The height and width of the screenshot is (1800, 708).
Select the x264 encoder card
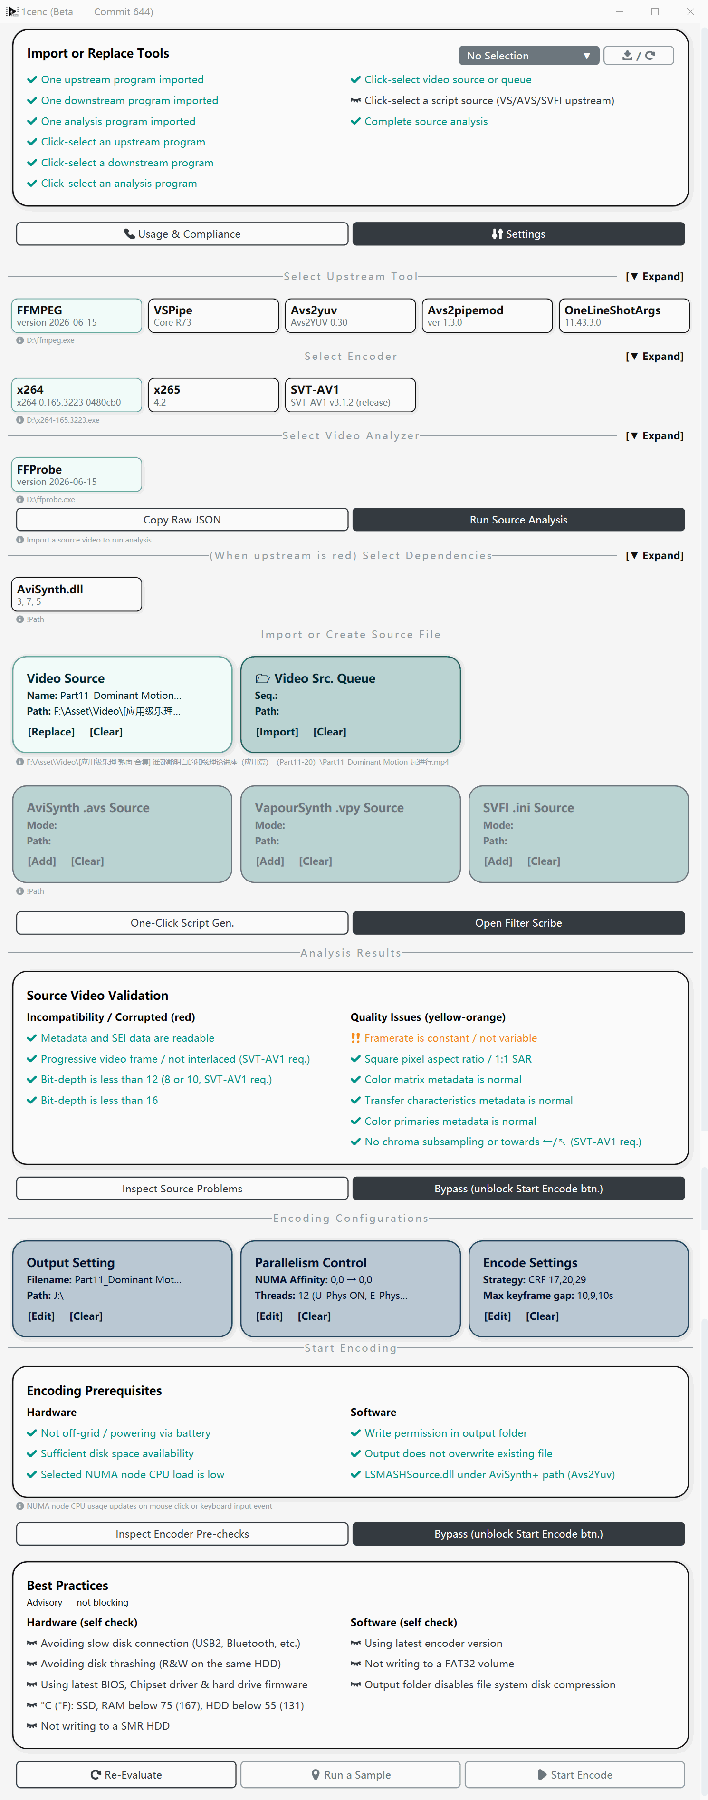[77, 396]
